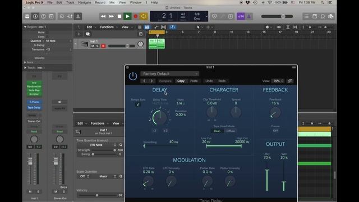359x202 pixels.
Task: Open Smart Controls button in control bar
Action: (62, 16)
